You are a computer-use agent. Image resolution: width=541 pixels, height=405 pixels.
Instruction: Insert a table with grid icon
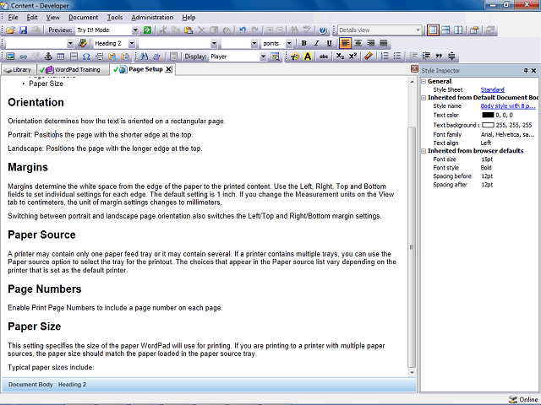point(61,57)
